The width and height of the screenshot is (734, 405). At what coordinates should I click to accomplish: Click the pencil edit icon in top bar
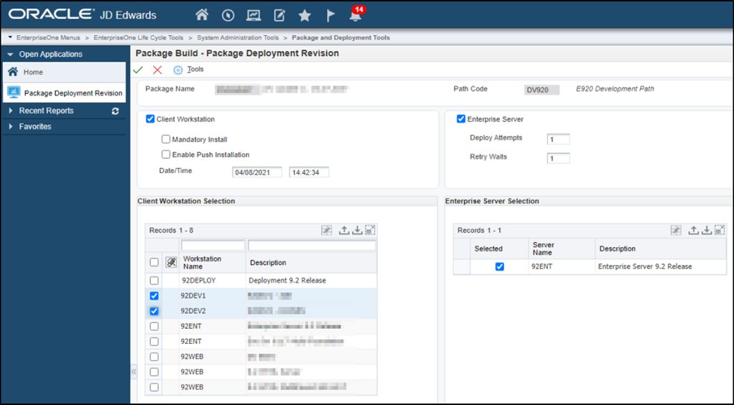(279, 16)
